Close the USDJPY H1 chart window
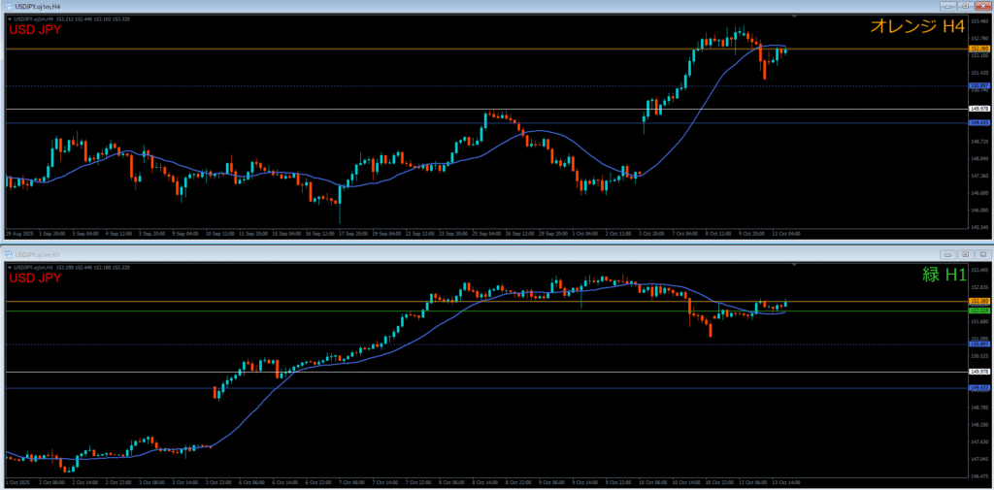994x490 pixels. coord(981,253)
